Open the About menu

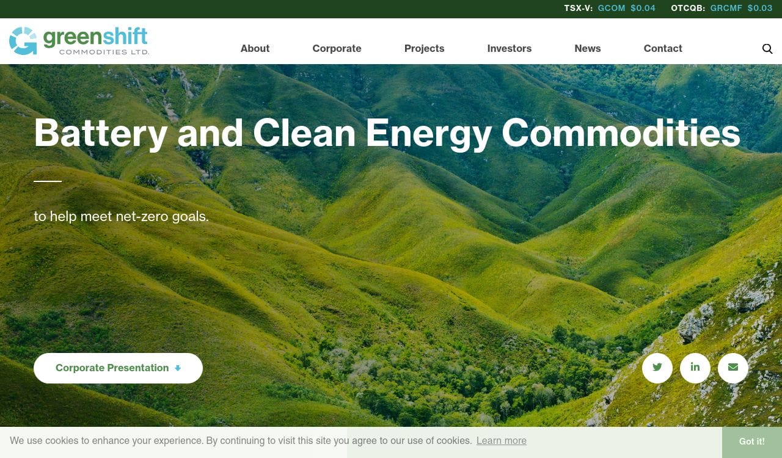255,48
